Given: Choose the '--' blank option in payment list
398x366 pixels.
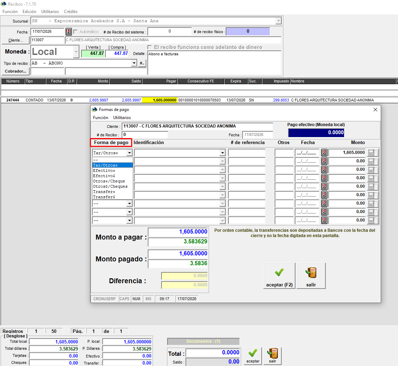Looking at the screenshot, I should pos(112,160).
